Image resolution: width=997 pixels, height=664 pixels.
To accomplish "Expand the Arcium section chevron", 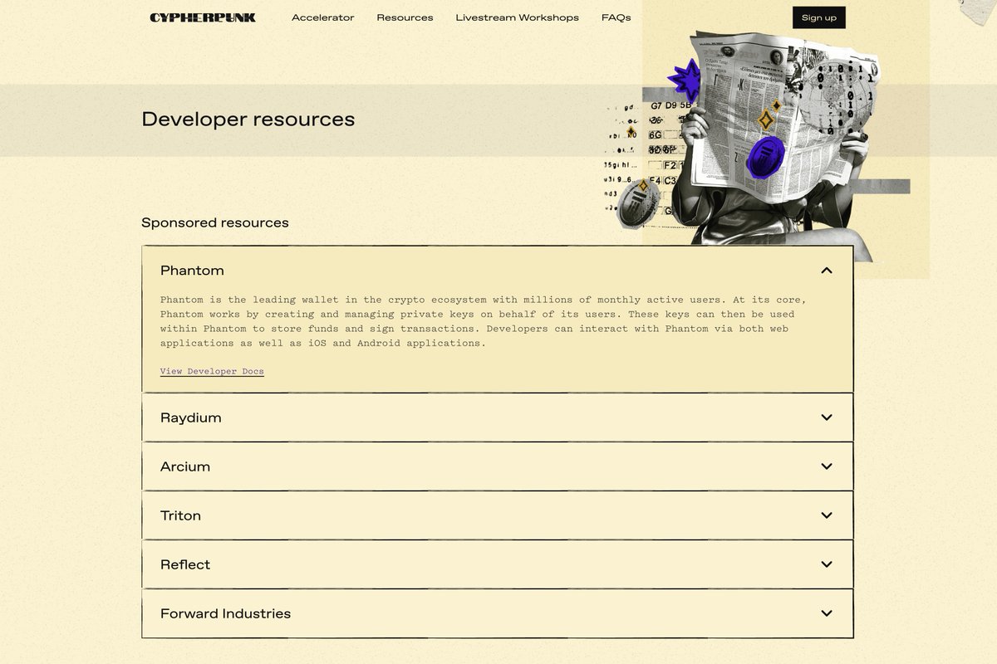I will click(826, 466).
